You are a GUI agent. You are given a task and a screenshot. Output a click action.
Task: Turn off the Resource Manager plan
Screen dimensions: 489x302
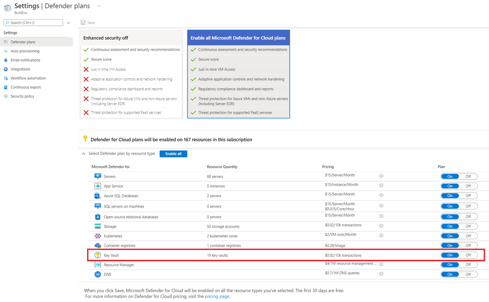[468, 265]
